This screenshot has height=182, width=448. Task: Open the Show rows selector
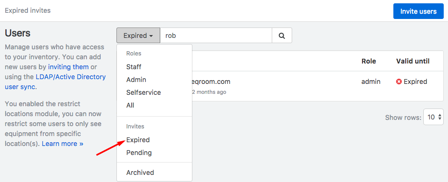tap(433, 117)
